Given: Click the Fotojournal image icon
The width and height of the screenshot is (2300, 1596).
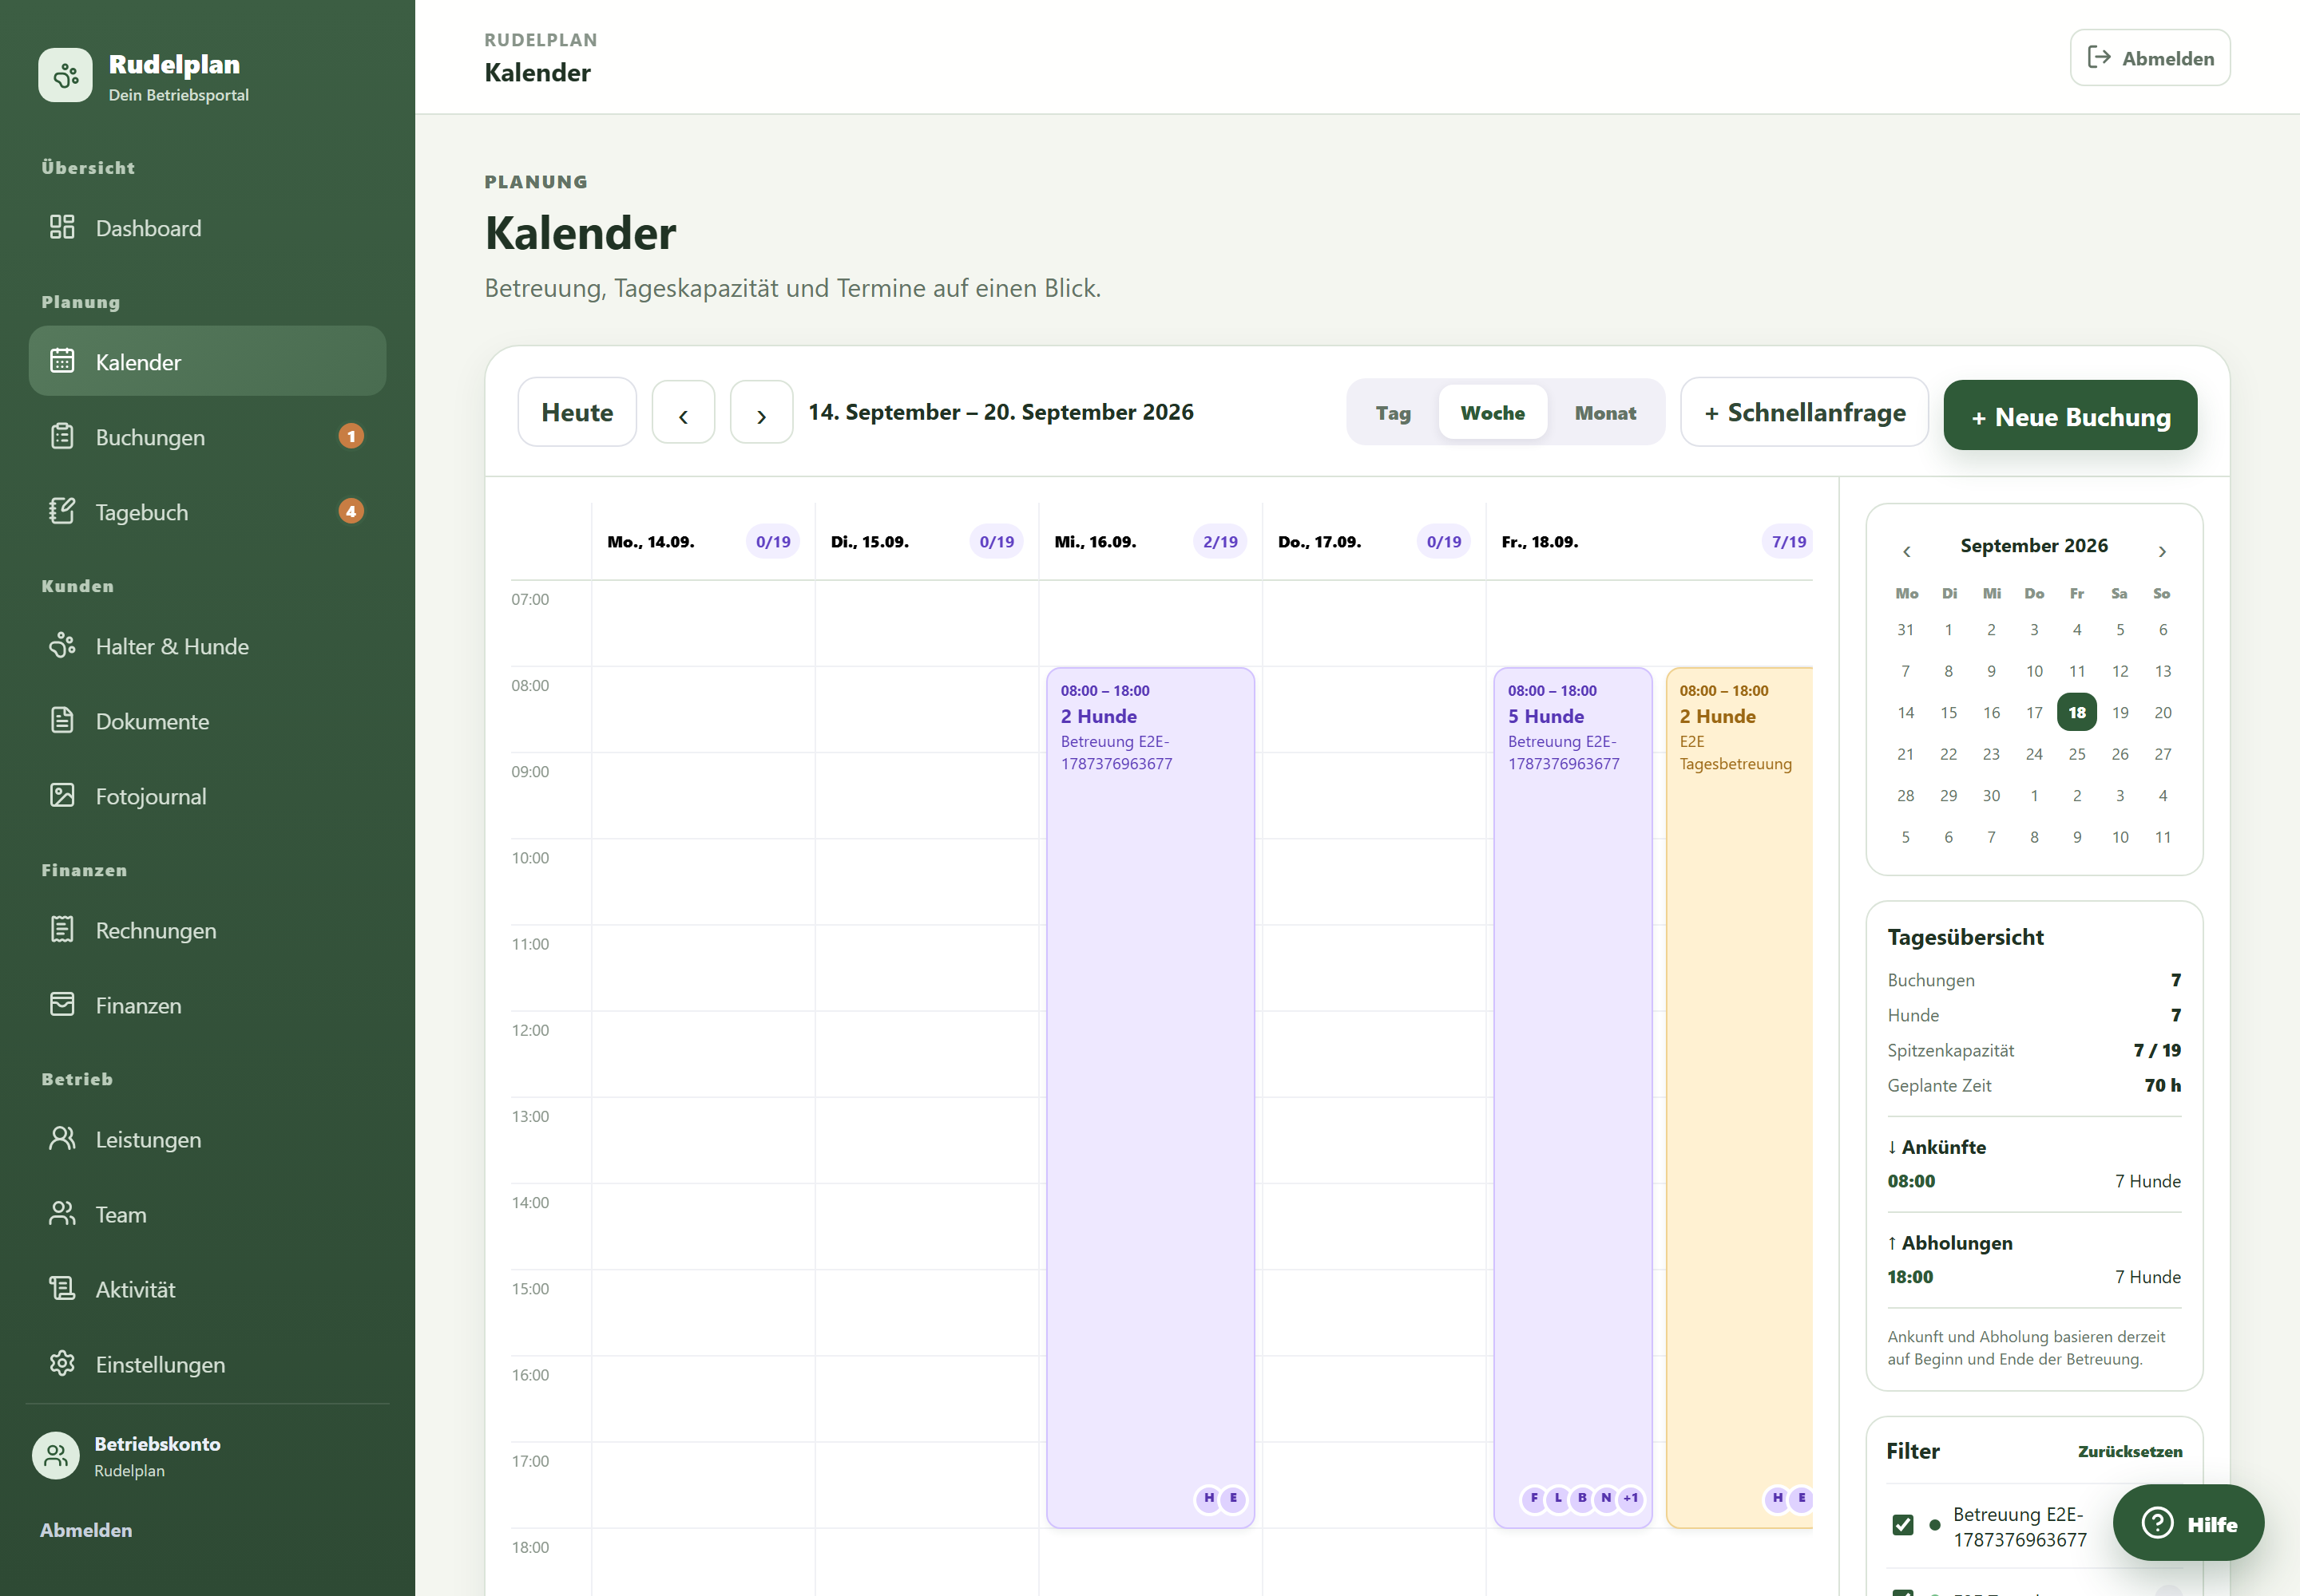Looking at the screenshot, I should tap(62, 795).
